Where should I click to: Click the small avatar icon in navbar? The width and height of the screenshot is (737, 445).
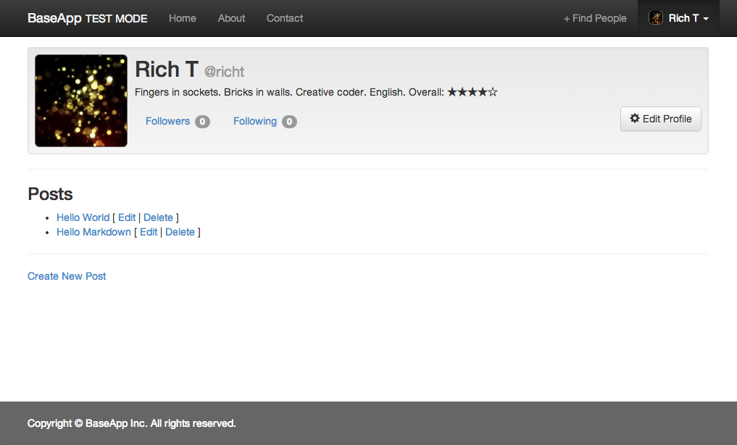point(655,18)
